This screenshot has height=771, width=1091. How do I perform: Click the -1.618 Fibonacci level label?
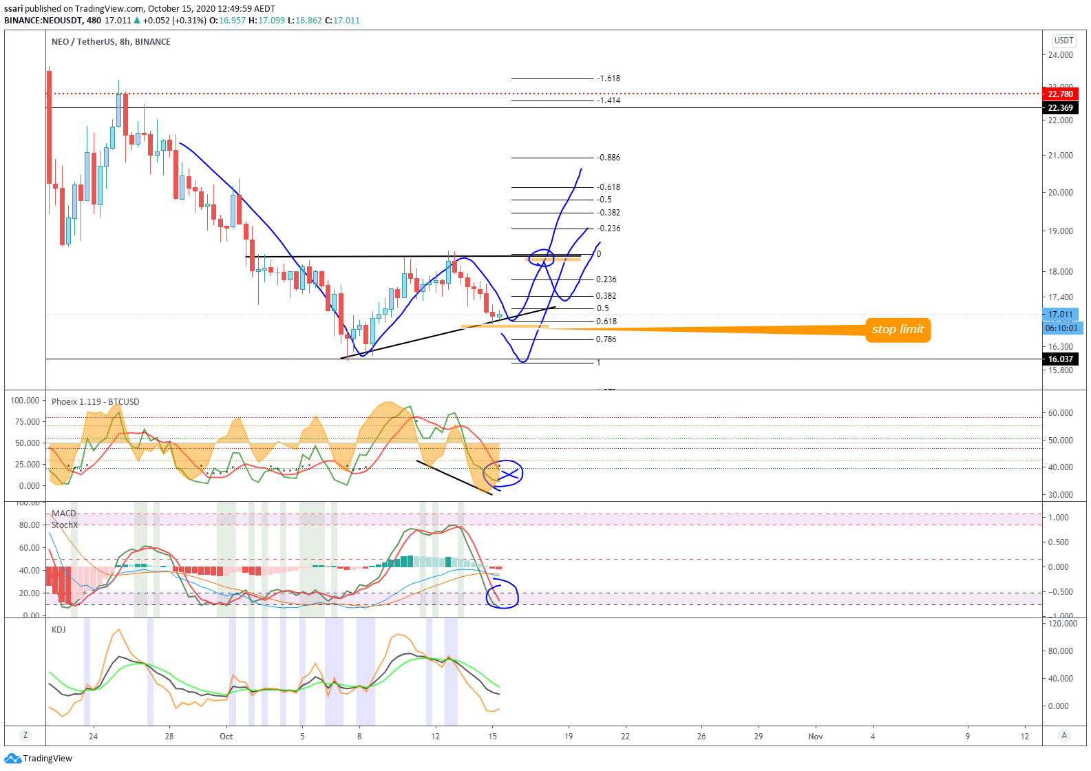point(608,78)
